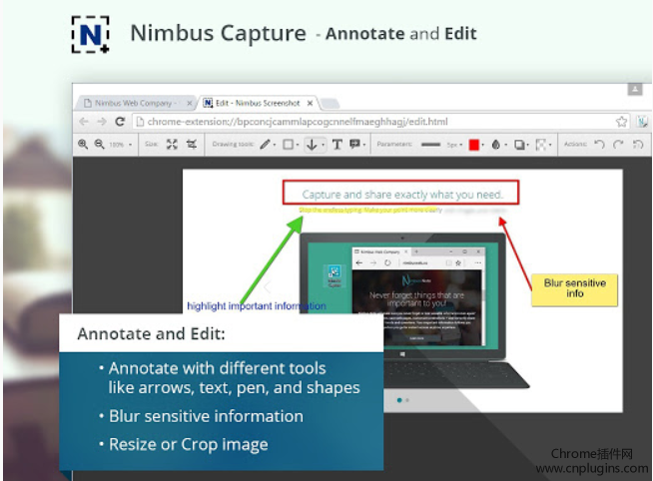This screenshot has height=481, width=653.
Task: Close the Edit - Nimbus Screenshot tab
Action: pyautogui.click(x=310, y=103)
